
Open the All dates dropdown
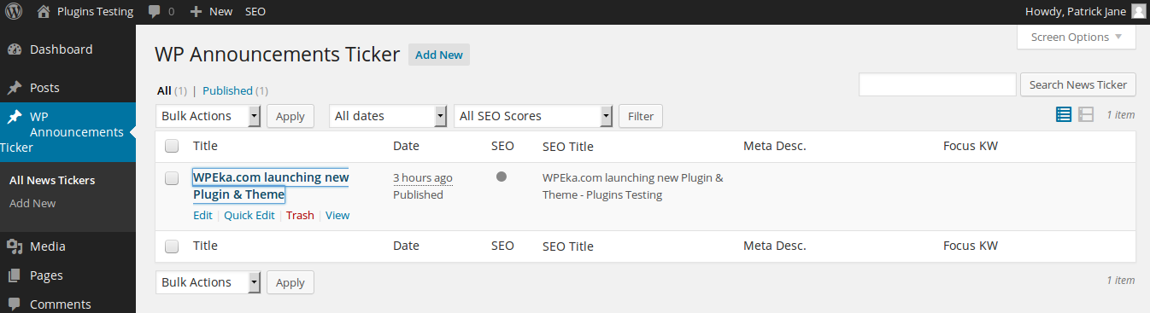[388, 116]
